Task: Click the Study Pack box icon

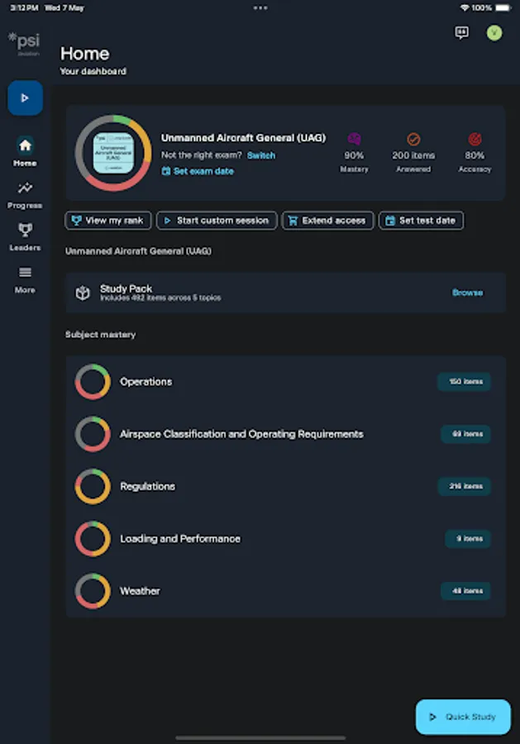Action: (x=83, y=293)
